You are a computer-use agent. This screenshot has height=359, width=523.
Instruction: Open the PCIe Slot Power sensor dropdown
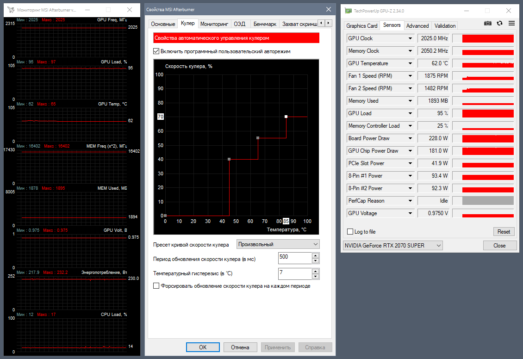410,163
